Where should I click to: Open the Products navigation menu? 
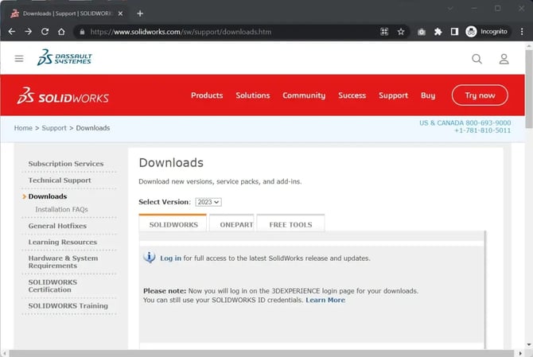(207, 95)
